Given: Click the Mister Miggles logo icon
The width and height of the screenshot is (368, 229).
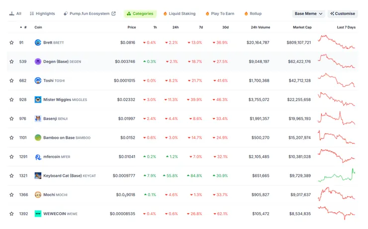Looking at the screenshot, I should (x=38, y=100).
